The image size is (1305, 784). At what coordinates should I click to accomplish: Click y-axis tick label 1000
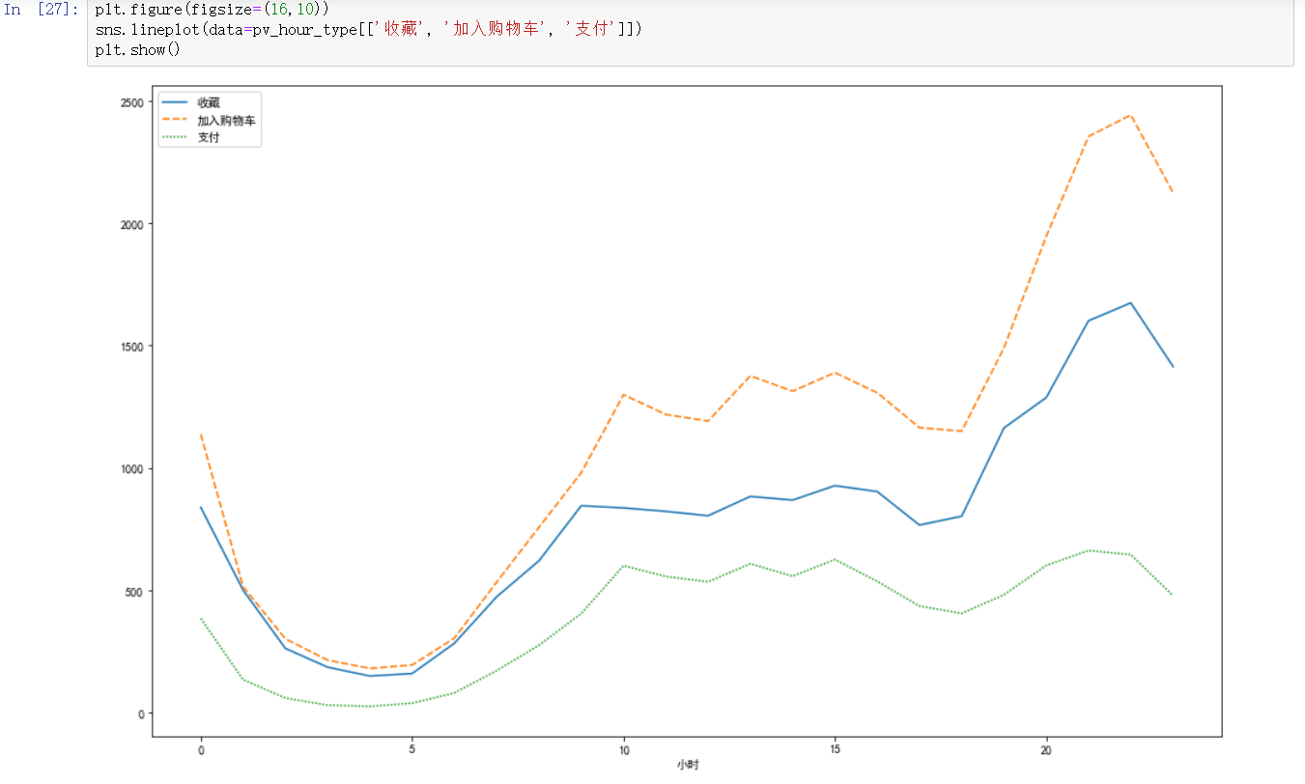(131, 469)
